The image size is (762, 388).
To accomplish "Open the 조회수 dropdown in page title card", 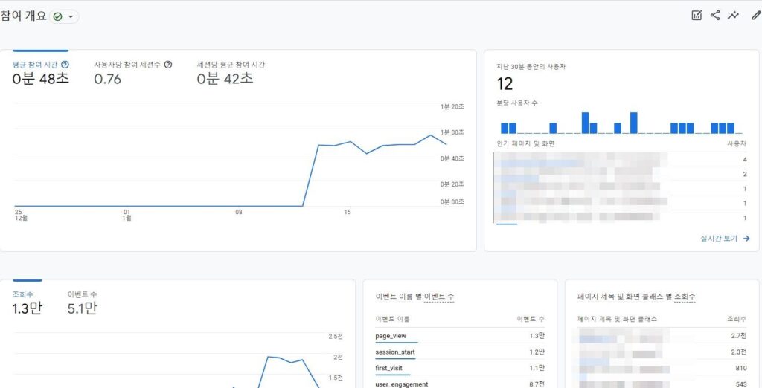I will point(685,297).
